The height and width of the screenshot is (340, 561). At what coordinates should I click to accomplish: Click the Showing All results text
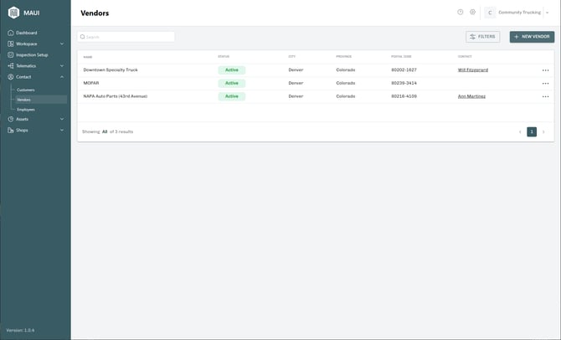108,131
